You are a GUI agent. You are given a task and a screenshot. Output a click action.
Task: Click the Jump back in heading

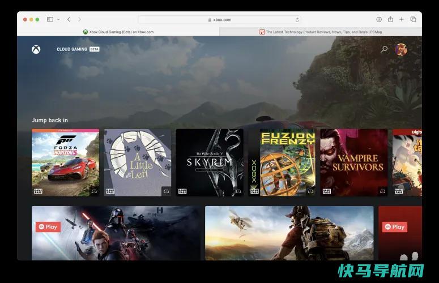pyautogui.click(x=50, y=120)
